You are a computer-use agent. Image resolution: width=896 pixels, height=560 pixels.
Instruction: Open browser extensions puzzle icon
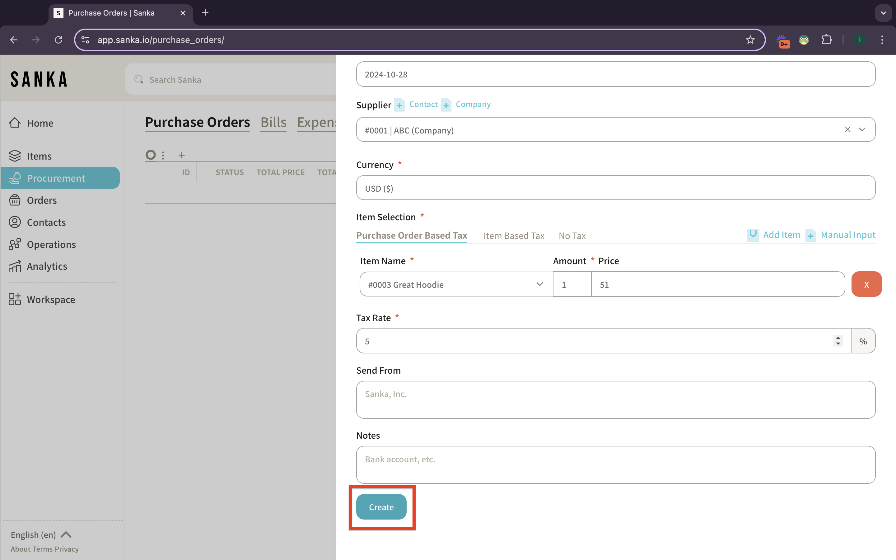tap(826, 40)
